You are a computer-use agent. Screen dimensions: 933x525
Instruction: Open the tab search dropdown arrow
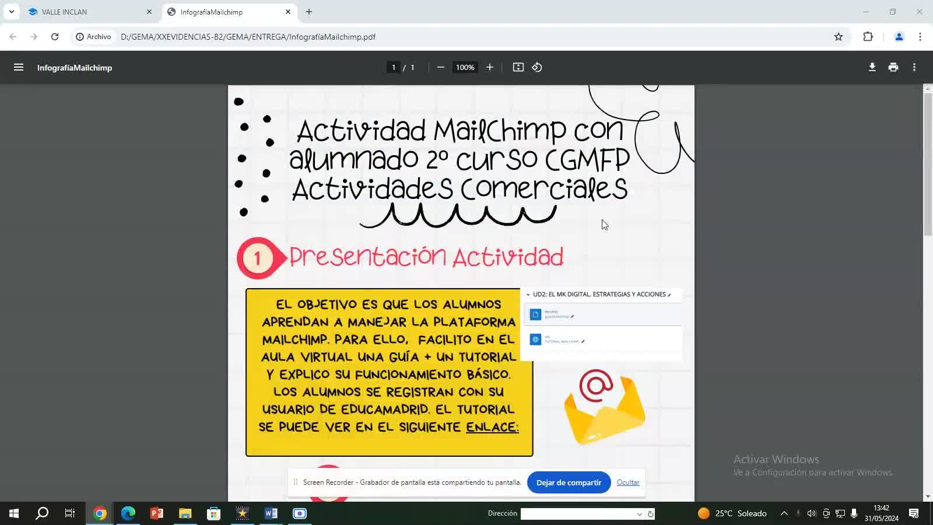11,12
